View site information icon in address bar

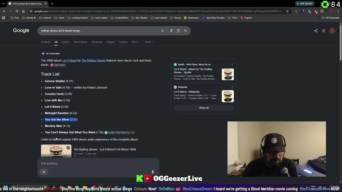31,11
